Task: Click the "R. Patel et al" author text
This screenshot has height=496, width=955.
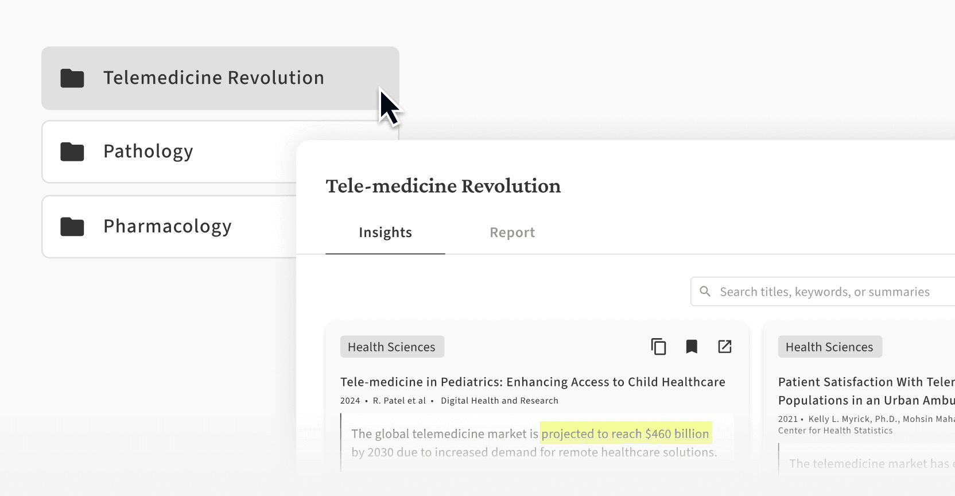Action: [399, 401]
